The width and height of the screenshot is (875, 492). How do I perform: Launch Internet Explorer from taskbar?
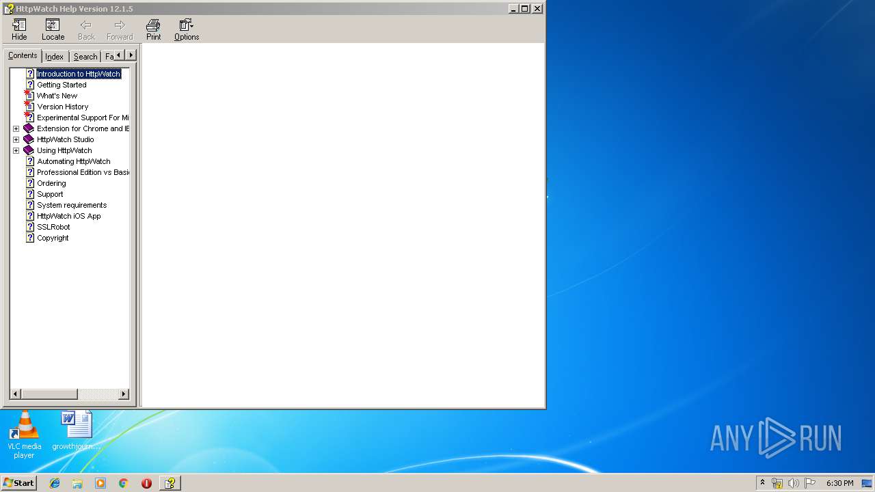click(55, 483)
